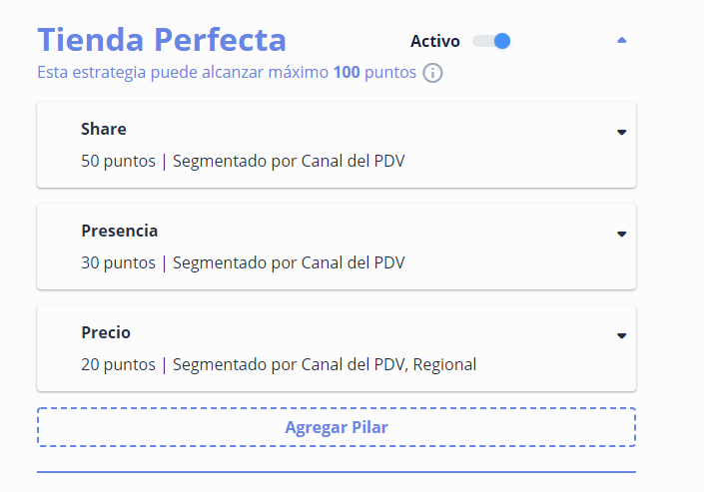Image resolution: width=704 pixels, height=492 pixels.
Task: Select the Share pillar title
Action: [104, 129]
